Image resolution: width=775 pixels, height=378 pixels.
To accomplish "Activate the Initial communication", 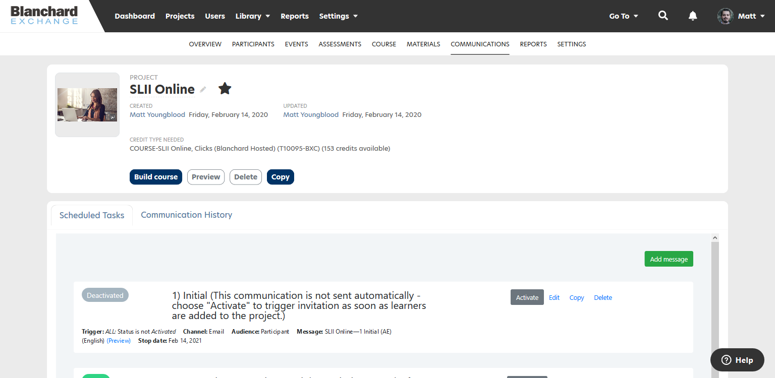I will [527, 297].
